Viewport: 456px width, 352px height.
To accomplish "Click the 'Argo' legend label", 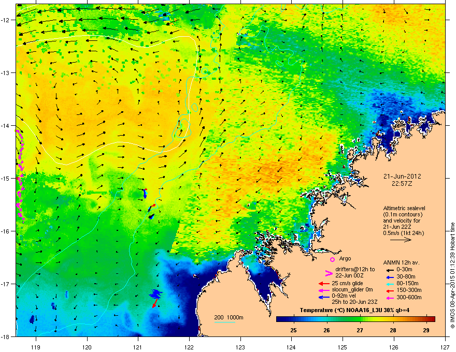I will (x=345, y=258).
